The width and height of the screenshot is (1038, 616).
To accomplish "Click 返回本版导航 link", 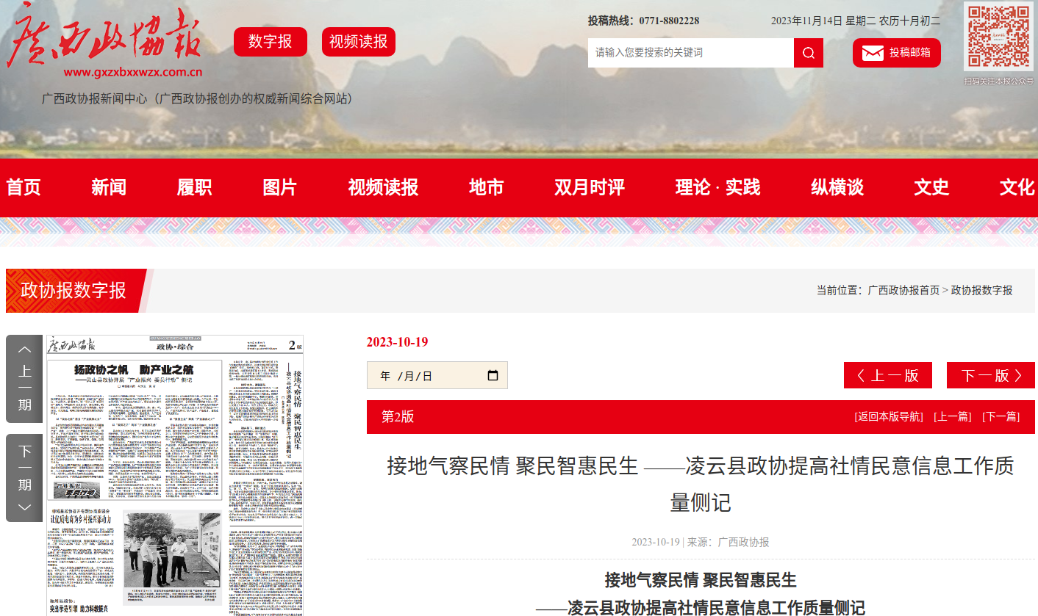I will (889, 416).
